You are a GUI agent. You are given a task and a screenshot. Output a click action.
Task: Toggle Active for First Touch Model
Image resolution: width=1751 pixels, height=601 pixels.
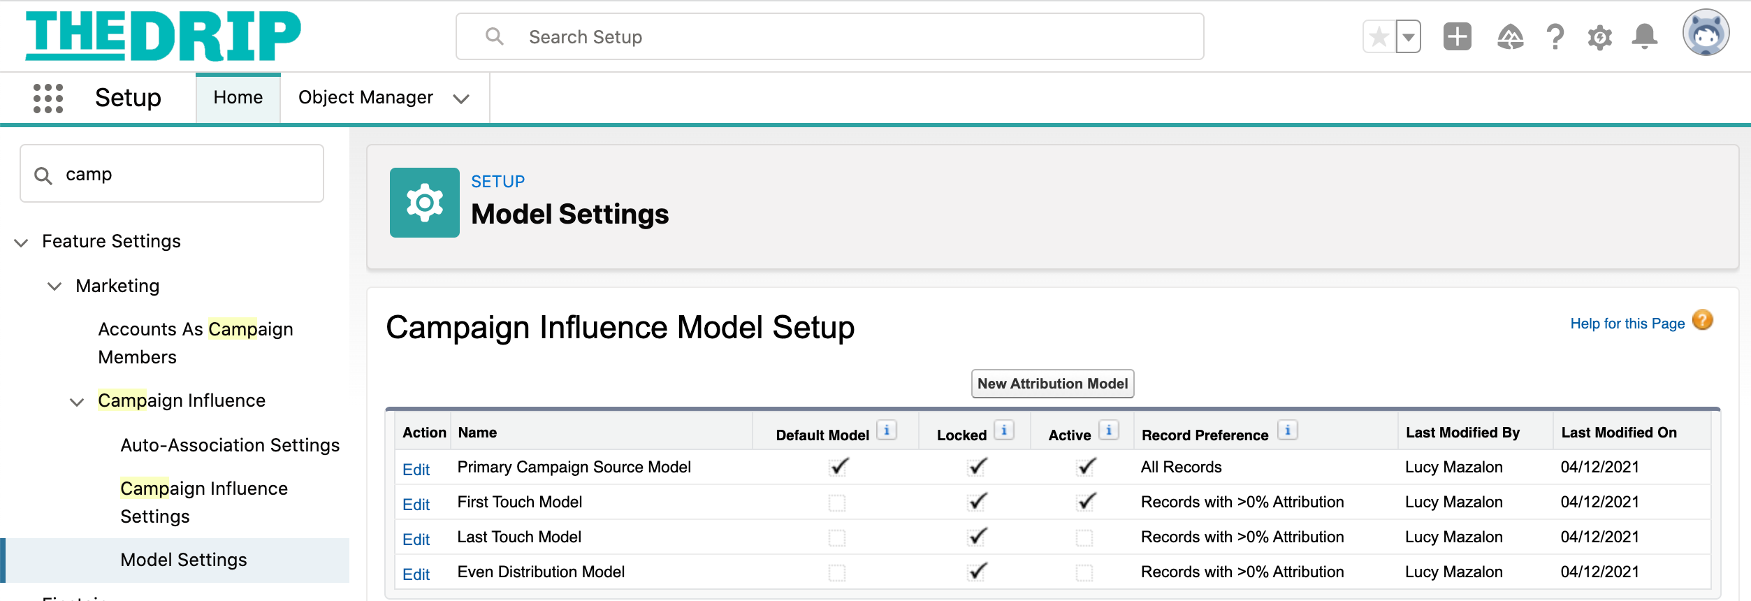(x=1085, y=502)
